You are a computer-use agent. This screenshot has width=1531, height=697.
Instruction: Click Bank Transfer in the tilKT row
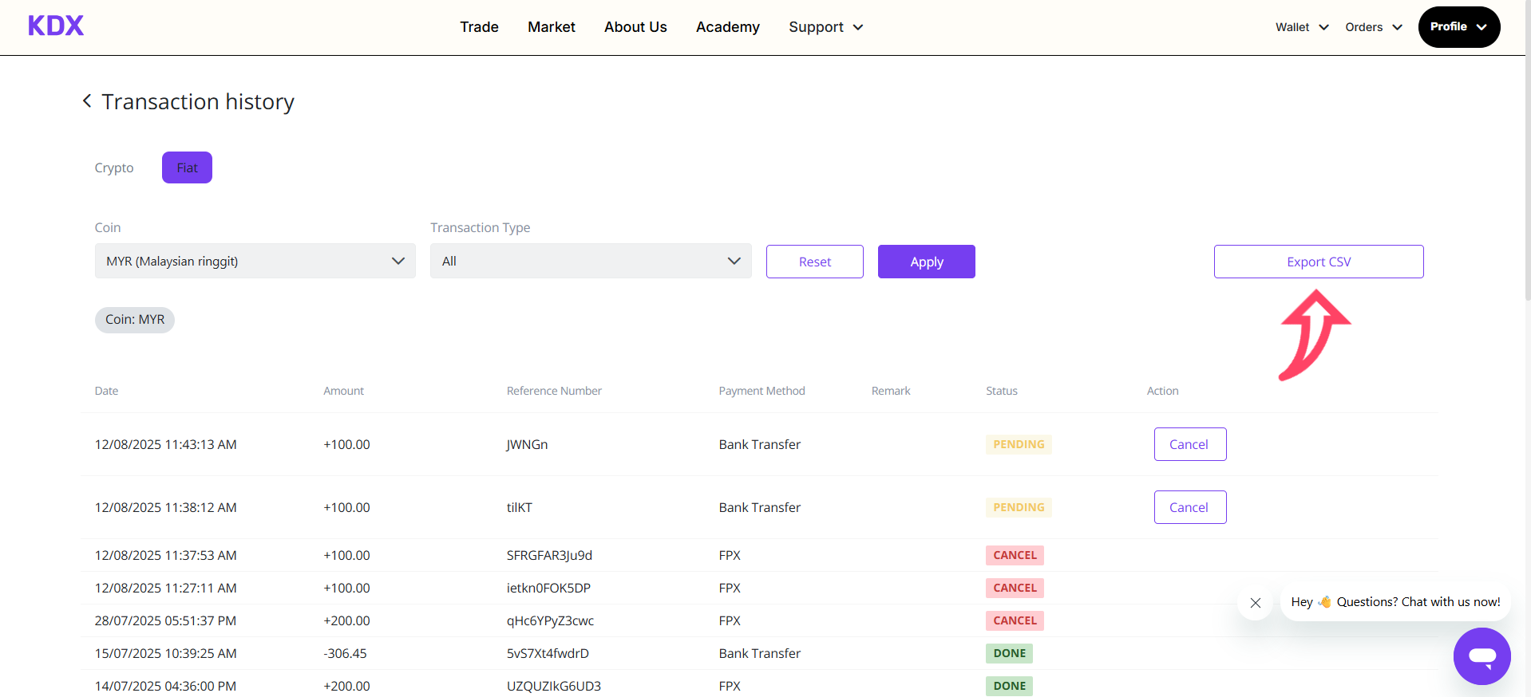click(x=759, y=507)
